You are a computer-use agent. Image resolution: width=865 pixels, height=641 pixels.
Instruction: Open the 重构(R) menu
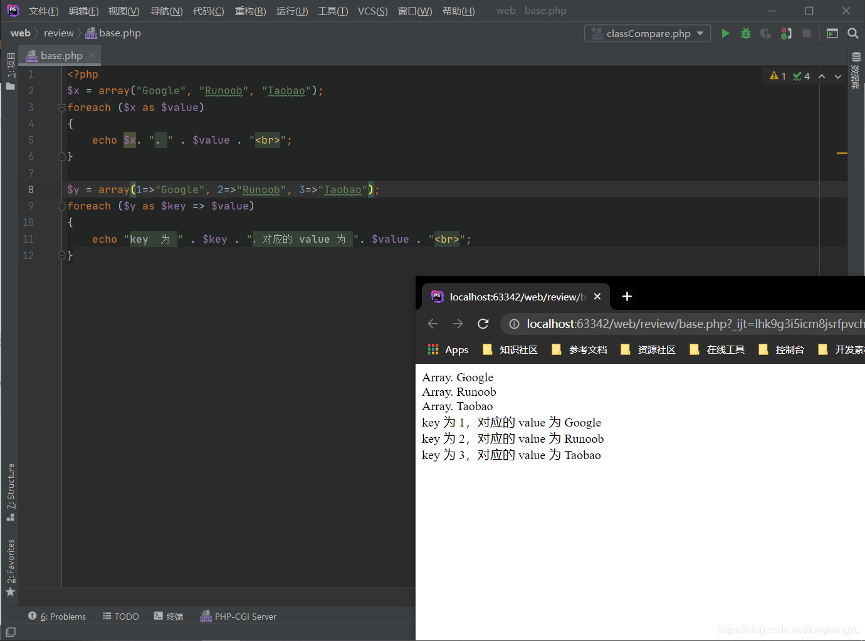250,11
